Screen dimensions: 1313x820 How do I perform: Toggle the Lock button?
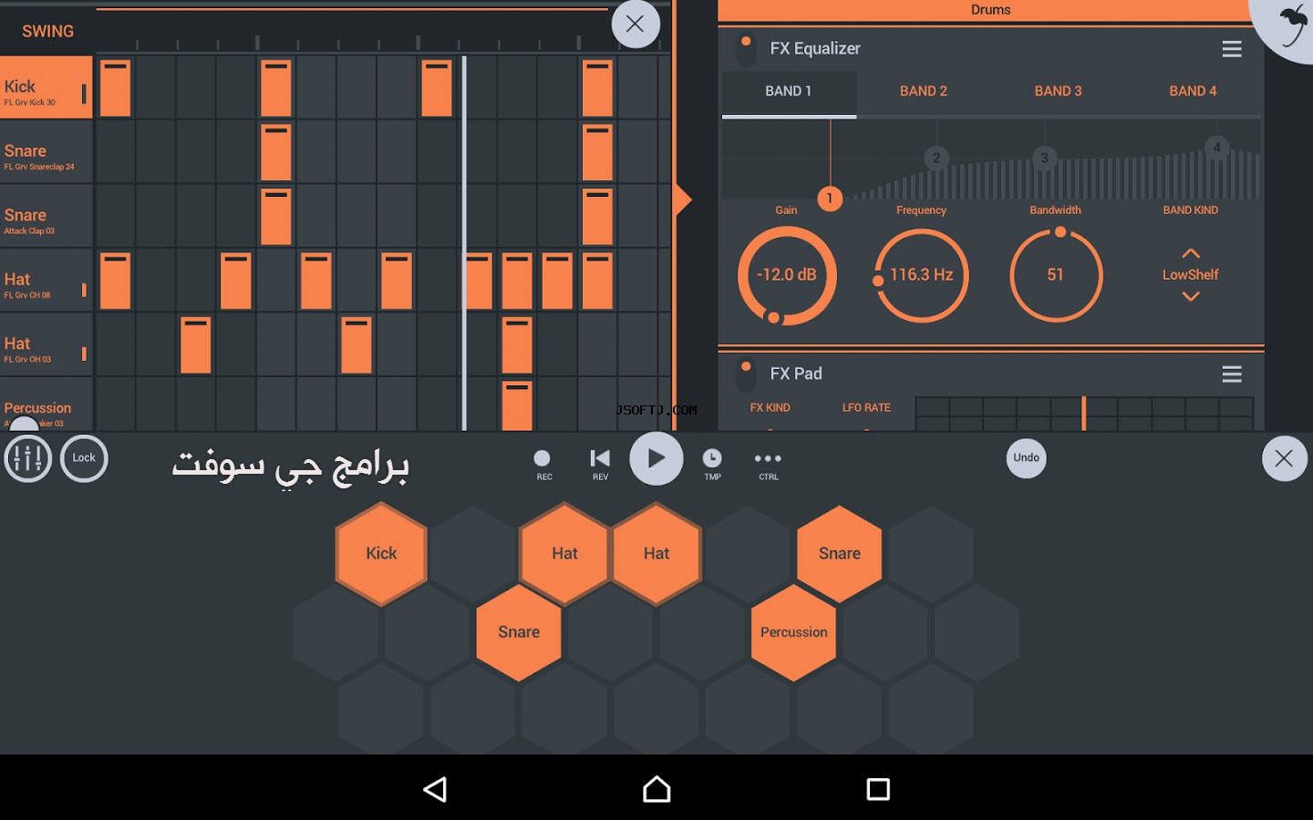click(84, 458)
